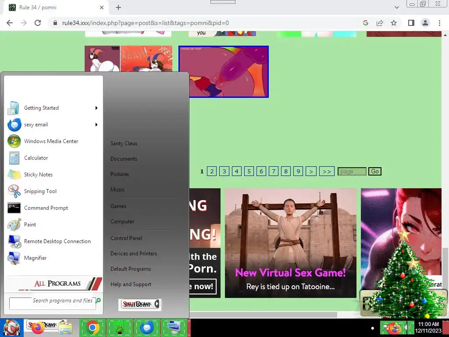Click the search magnifier icon in the Start menu
The height and width of the screenshot is (337, 449).
98,300
